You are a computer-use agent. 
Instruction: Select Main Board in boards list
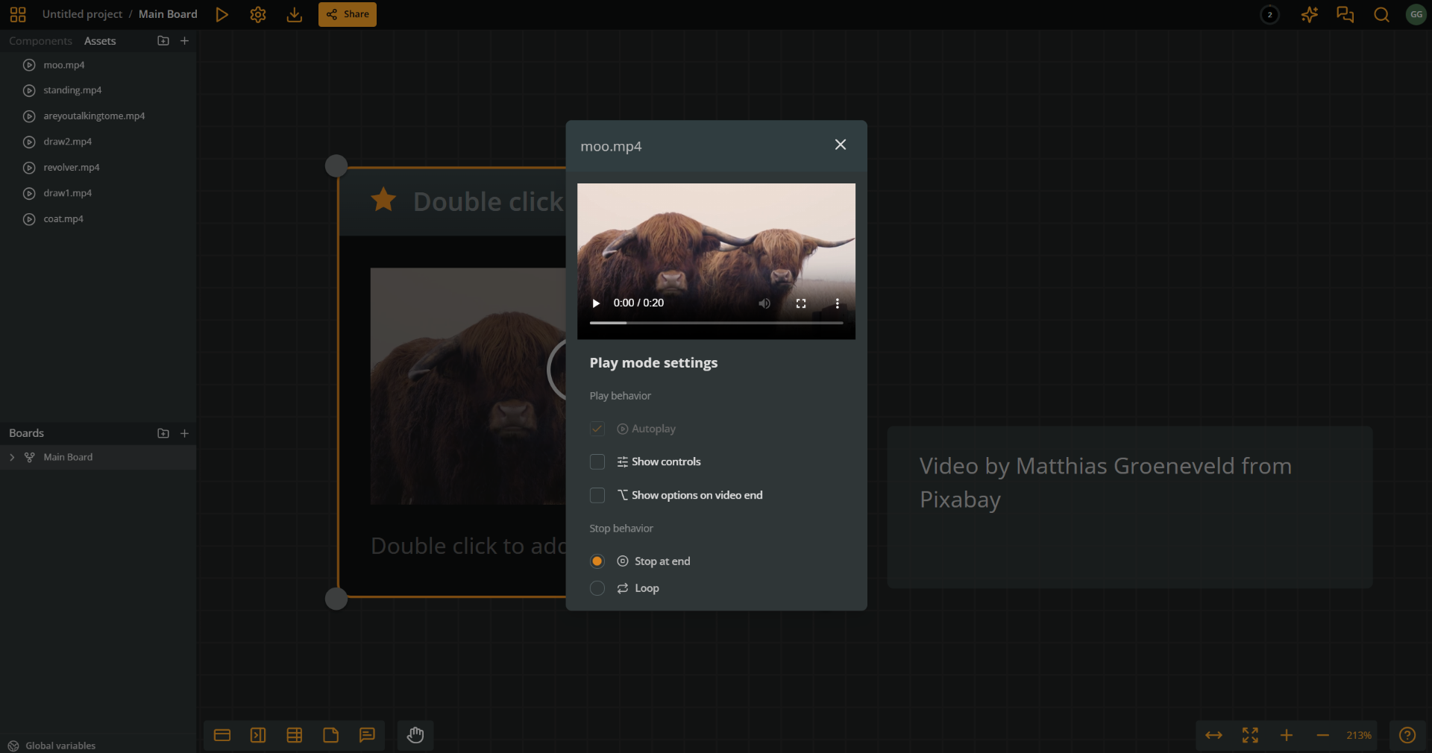tap(98, 457)
